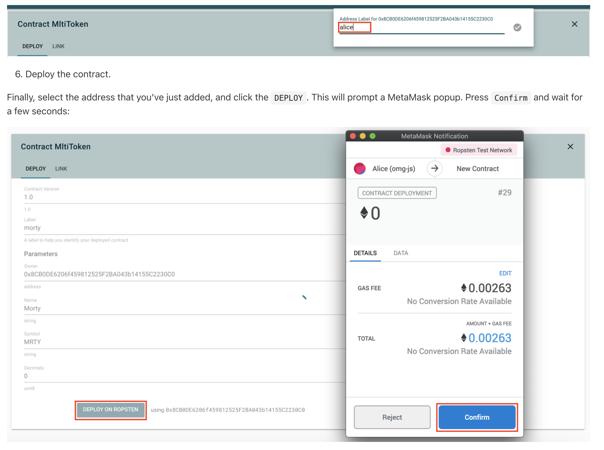Click the New Contract recipient label
This screenshot has width=604, height=450.
(x=477, y=169)
